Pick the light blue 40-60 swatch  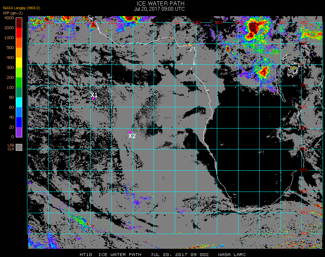point(19,112)
